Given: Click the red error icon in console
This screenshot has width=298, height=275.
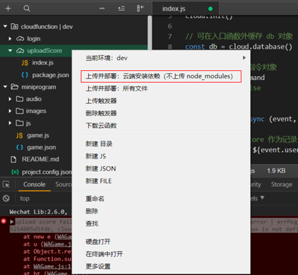Looking at the screenshot, I should click(x=4, y=221).
